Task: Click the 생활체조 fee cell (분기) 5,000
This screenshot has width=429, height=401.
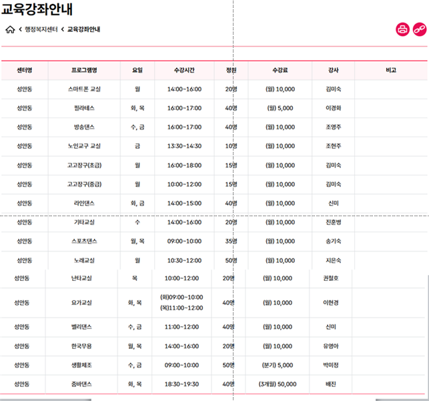Action: [278, 365]
